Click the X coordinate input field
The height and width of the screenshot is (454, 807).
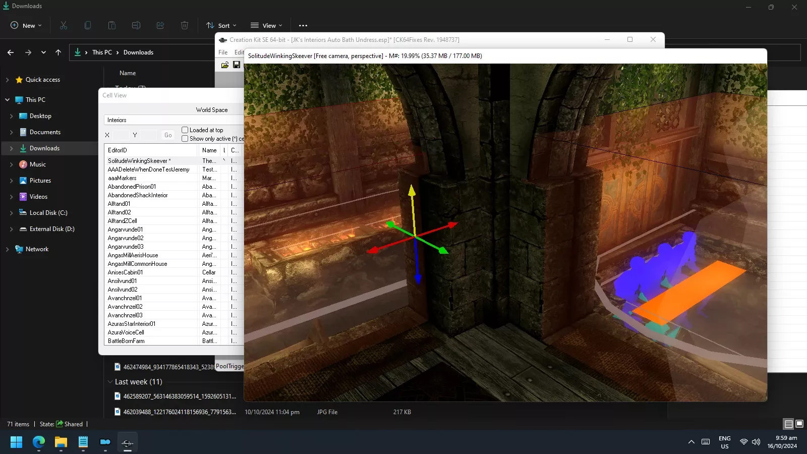point(121,135)
